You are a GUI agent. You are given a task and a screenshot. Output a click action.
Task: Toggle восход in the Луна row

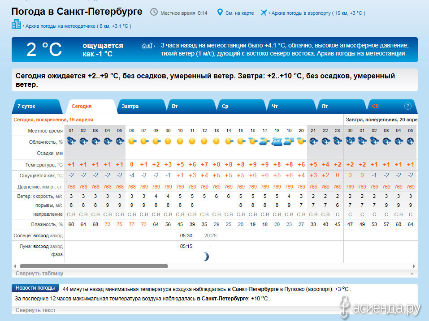41,246
